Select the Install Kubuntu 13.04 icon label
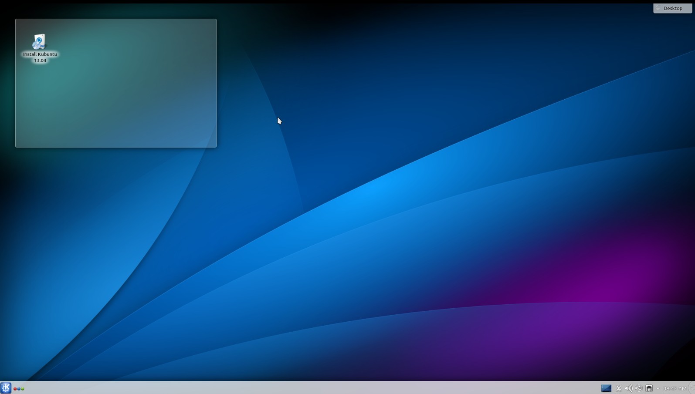695x394 pixels. point(40,57)
